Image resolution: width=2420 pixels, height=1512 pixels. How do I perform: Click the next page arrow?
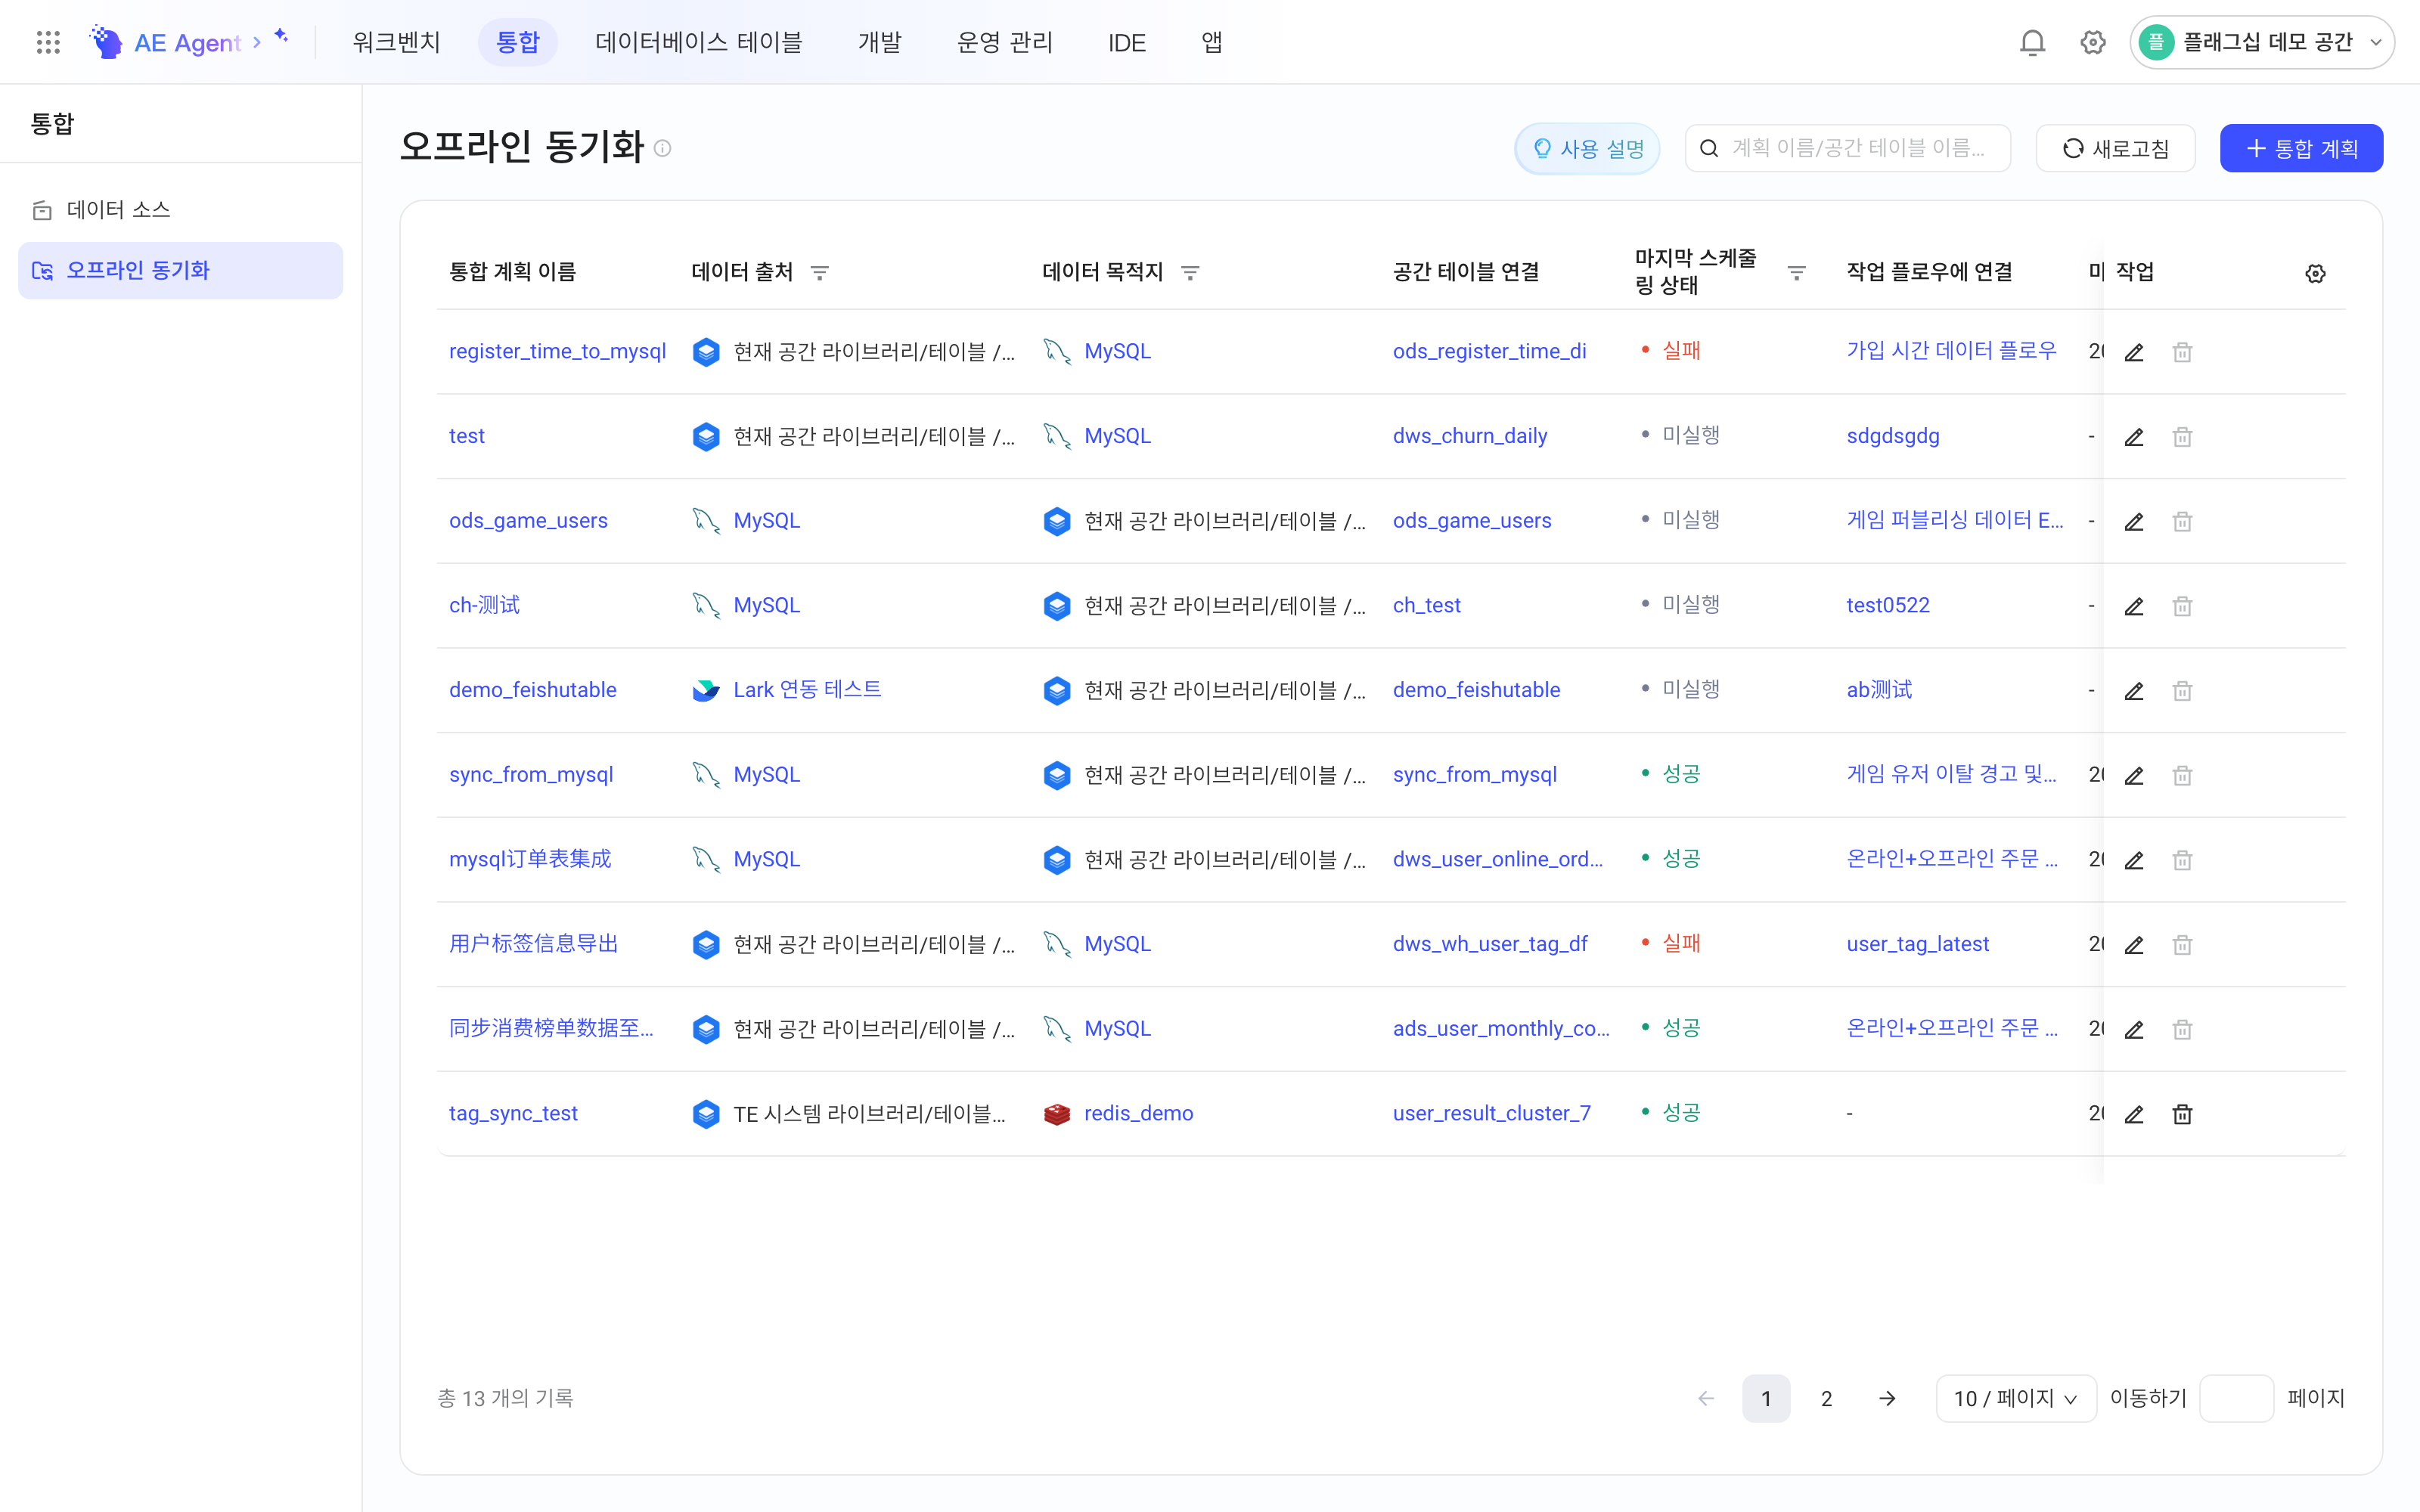pos(1887,1398)
